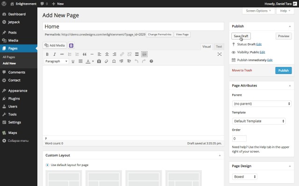Switch to the Text editor tab
The height and width of the screenshot is (186, 299).
(x=219, y=46)
